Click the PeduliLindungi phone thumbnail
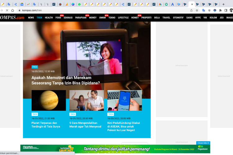Screen dimensions: 233x155 pos(125,100)
